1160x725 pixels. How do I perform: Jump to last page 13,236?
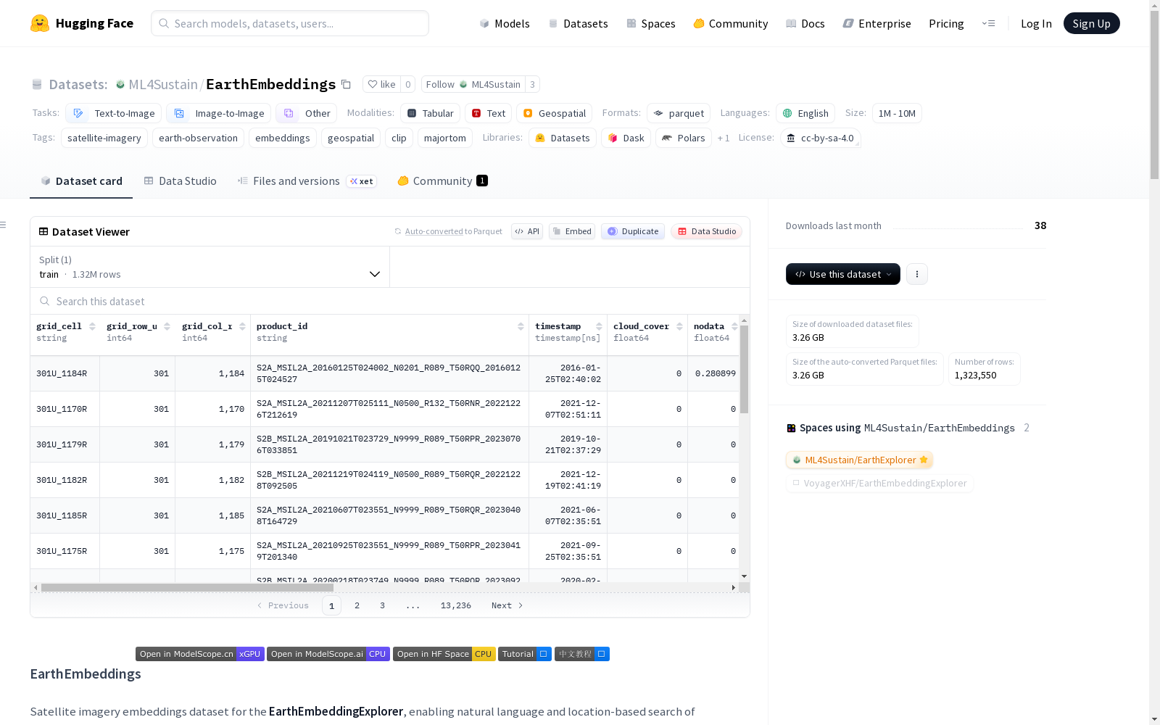[455, 605]
